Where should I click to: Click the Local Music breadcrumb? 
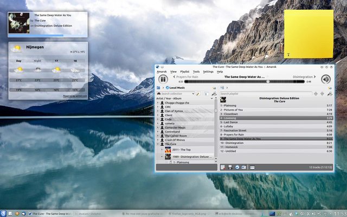(x=175, y=88)
